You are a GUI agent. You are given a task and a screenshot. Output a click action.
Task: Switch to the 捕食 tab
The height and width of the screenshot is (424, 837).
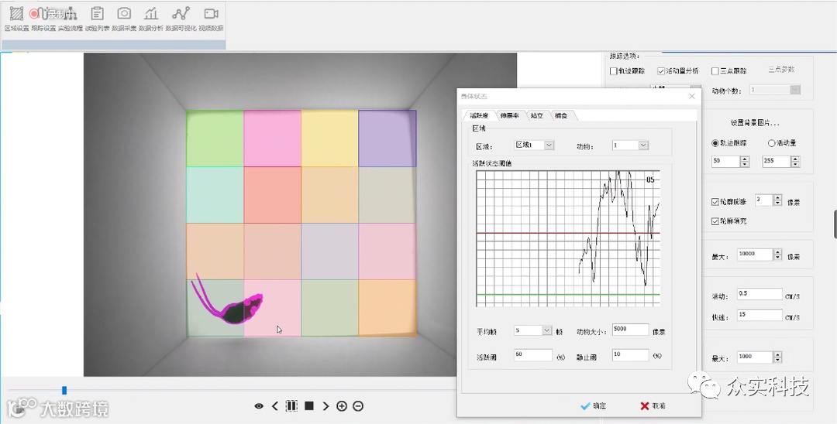(561, 115)
